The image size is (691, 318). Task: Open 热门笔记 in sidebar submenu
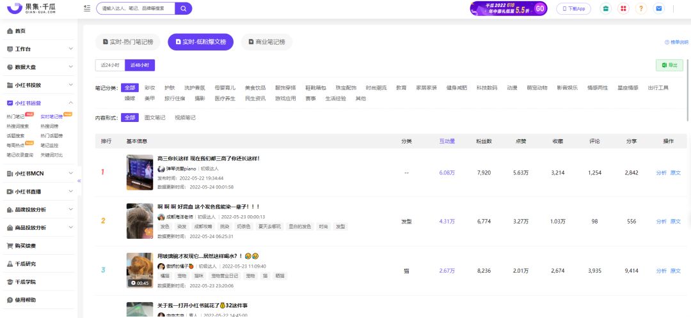[x=15, y=117]
